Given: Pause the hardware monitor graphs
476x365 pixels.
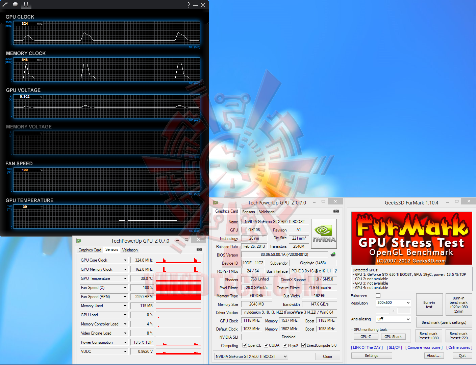Looking at the screenshot, I should coord(26,4).
